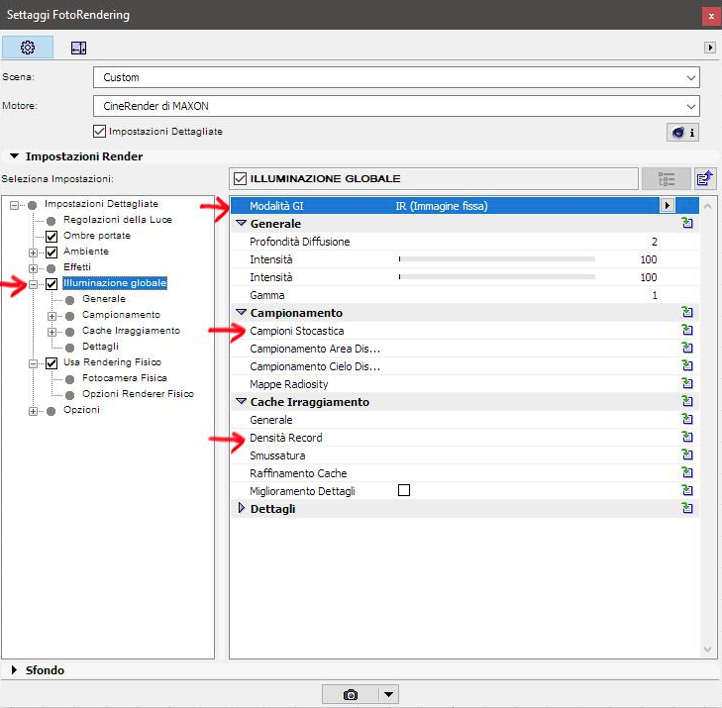Image resolution: width=722 pixels, height=708 pixels.
Task: Expand the Sfondo panel
Action: 15,670
